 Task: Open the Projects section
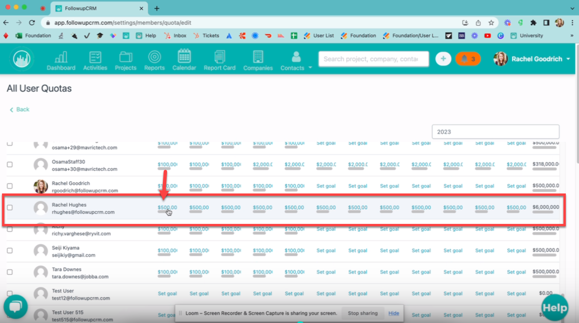coord(125,60)
